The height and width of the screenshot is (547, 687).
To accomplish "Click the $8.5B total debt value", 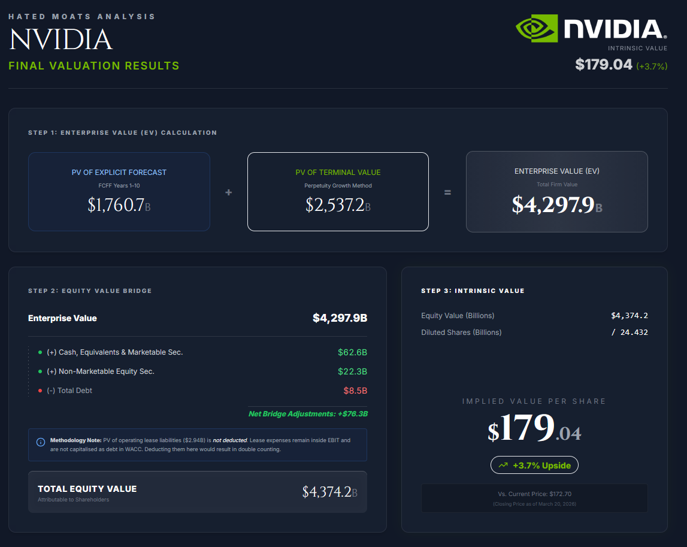I will [x=355, y=391].
